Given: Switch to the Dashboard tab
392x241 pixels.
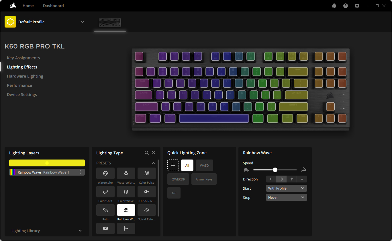Looking at the screenshot, I should (x=53, y=6).
